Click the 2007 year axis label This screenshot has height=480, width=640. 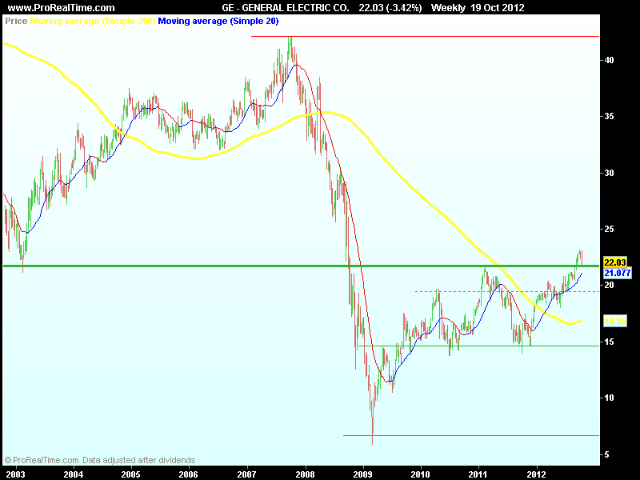coord(246,474)
